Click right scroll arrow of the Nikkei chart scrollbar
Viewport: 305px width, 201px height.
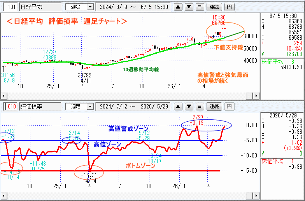(256, 96)
